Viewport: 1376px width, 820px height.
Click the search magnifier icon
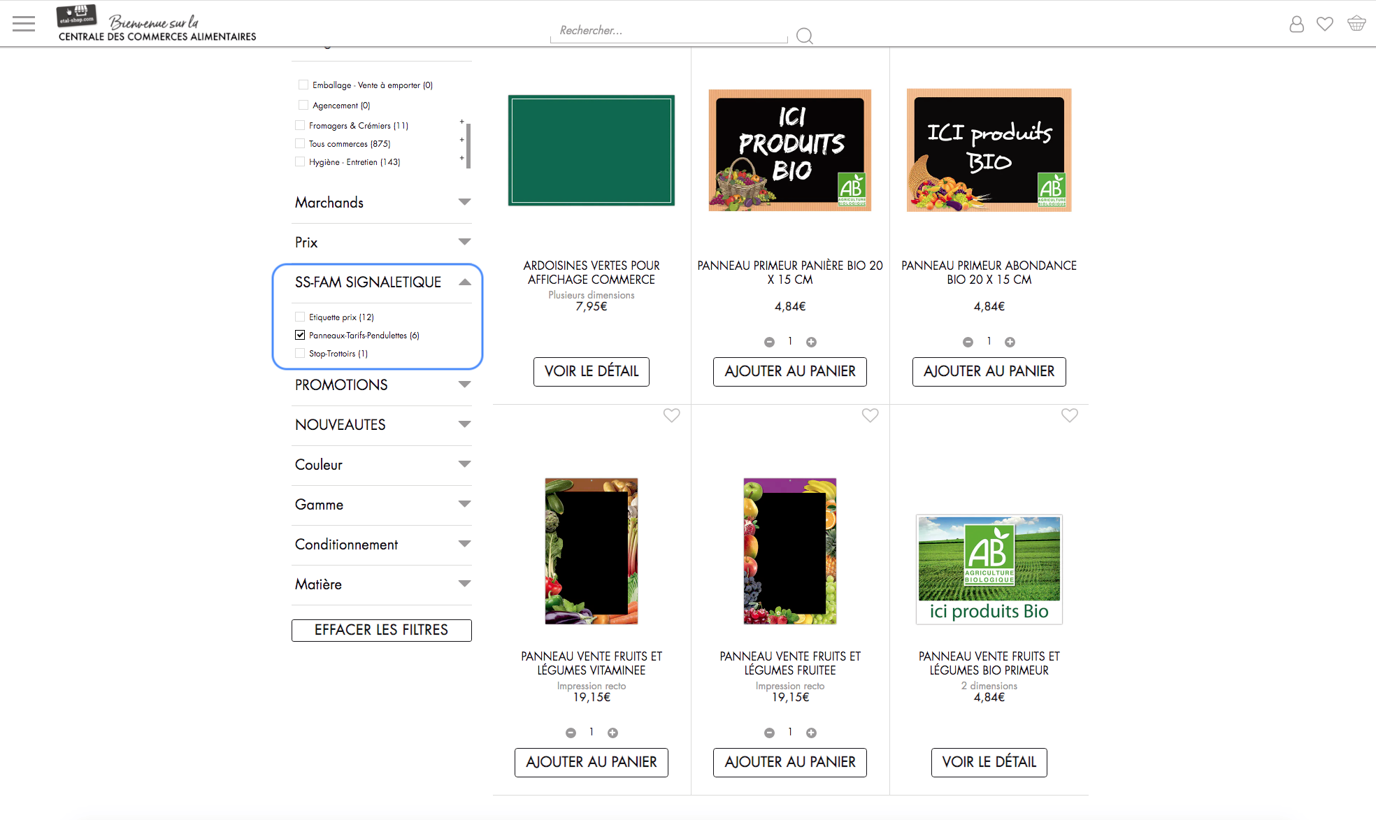(x=804, y=36)
